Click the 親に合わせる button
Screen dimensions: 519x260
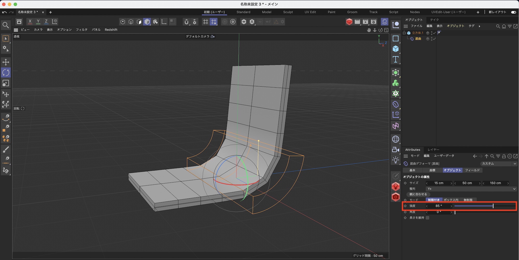(x=418, y=194)
